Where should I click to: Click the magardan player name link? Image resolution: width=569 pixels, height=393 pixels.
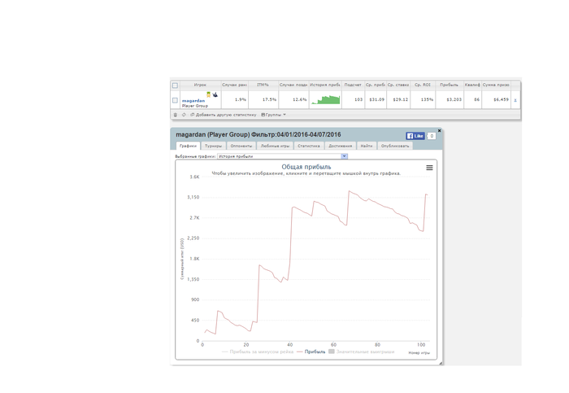pyautogui.click(x=193, y=101)
